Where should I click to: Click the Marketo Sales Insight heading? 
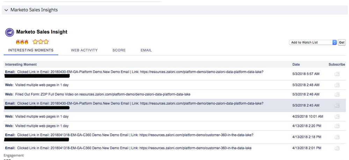point(42,32)
